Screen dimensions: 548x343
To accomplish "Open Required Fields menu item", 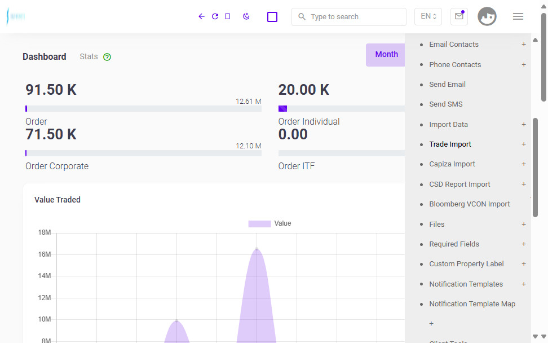I will [454, 244].
